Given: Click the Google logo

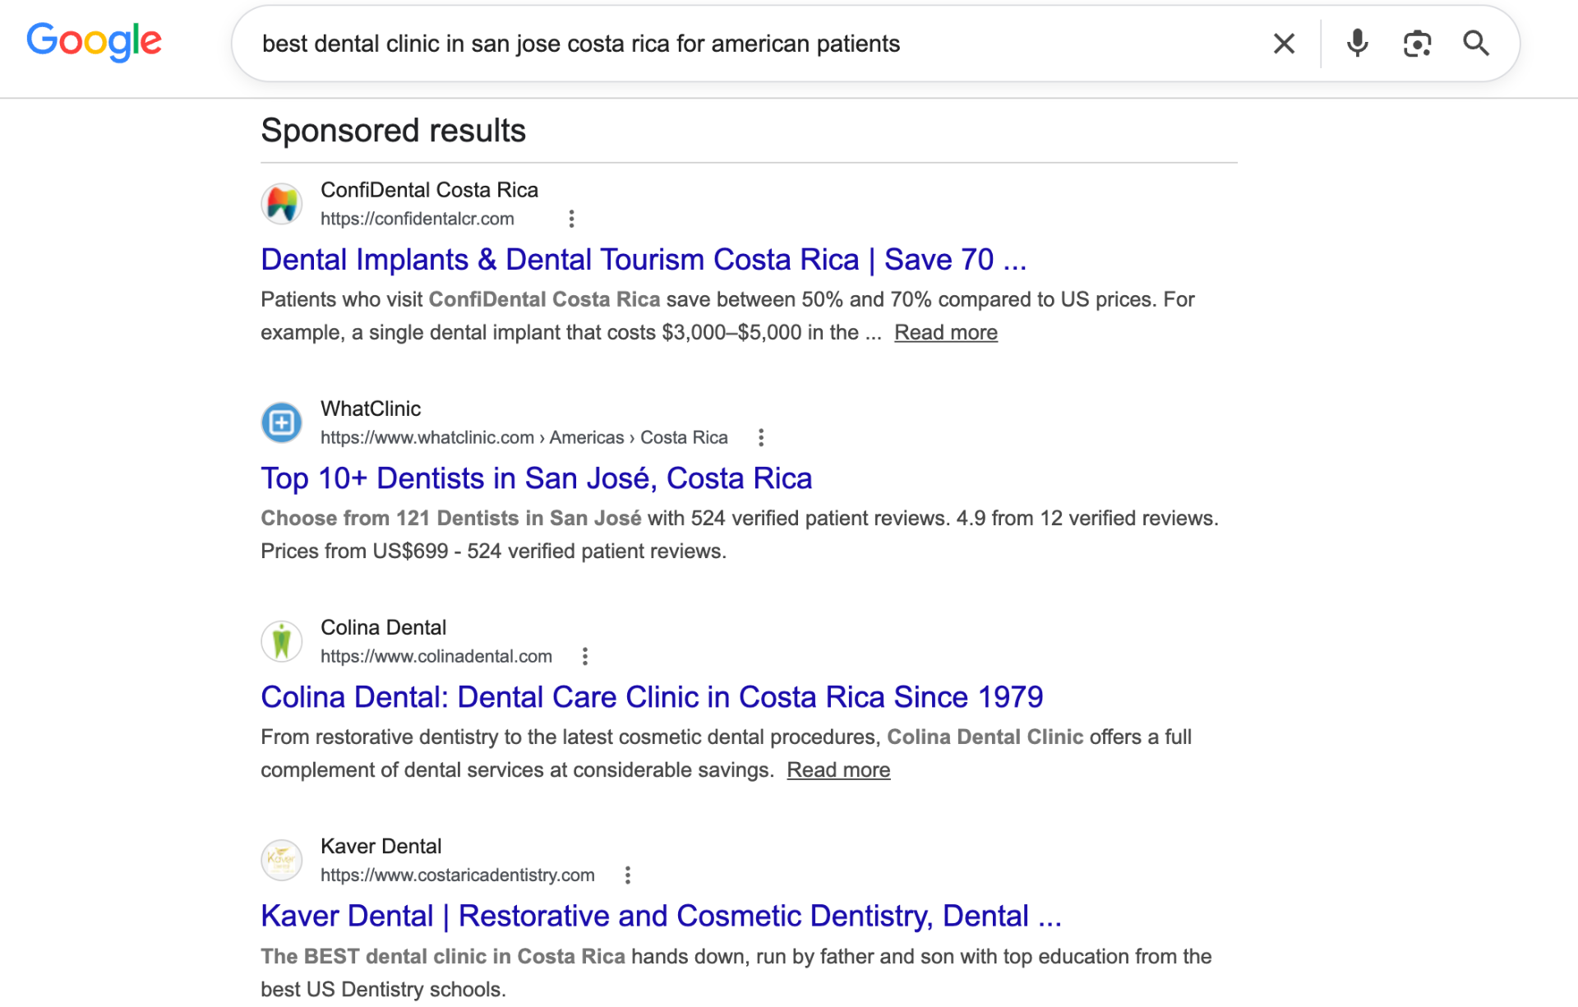Looking at the screenshot, I should pos(94,42).
